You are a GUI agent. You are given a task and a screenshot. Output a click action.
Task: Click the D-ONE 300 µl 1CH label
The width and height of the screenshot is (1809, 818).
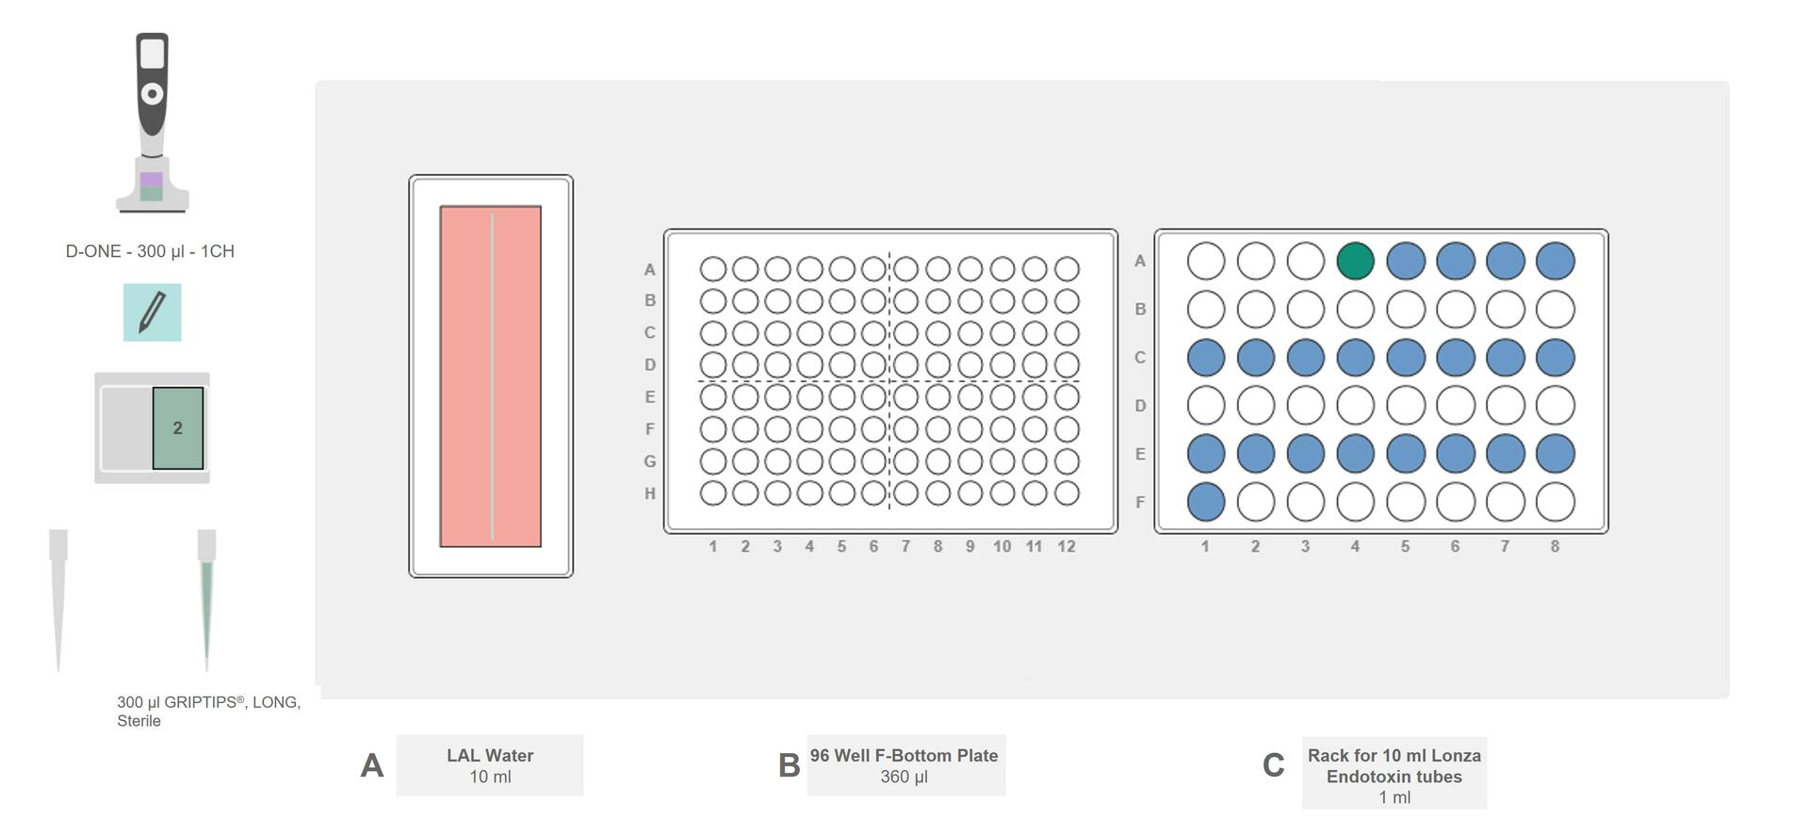(150, 251)
